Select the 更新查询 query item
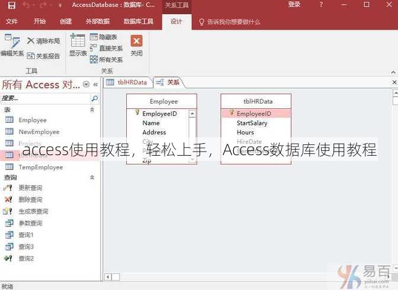This screenshot has height=290, width=398. [30, 188]
